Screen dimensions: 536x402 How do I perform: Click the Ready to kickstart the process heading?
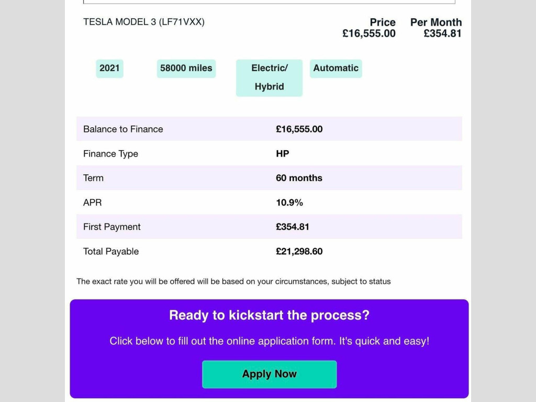tap(269, 315)
